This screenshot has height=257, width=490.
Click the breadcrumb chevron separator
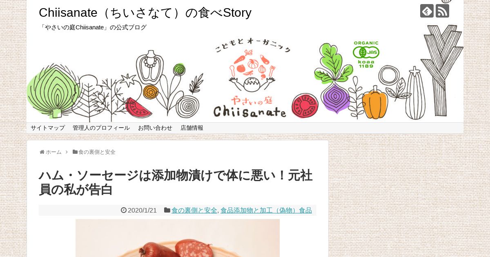point(67,152)
